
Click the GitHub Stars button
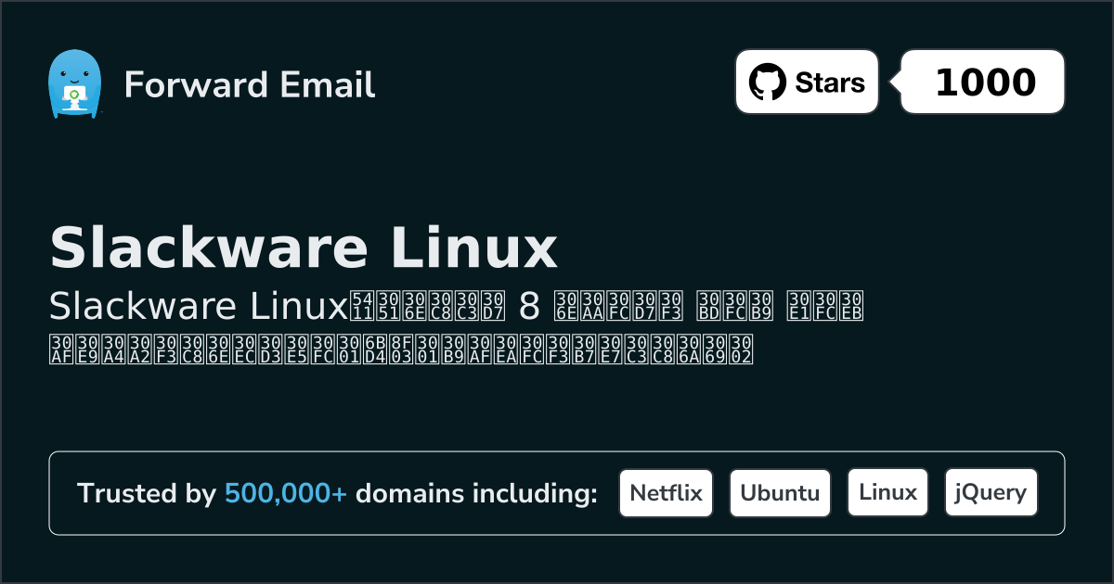pyautogui.click(x=806, y=82)
